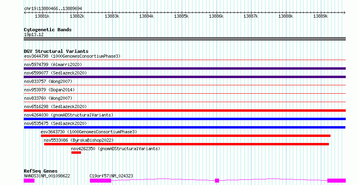
Task: Select the red esv3643730 variant bar
Action: [x=186, y=136]
